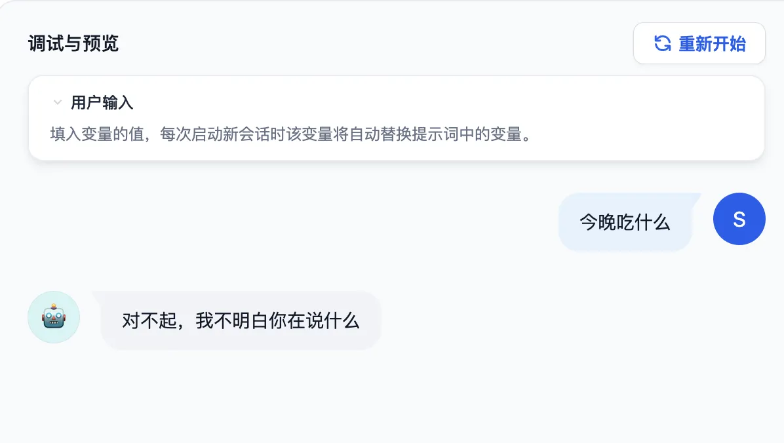Click the word 今晚 in the user message
784x443 pixels.
coord(598,223)
